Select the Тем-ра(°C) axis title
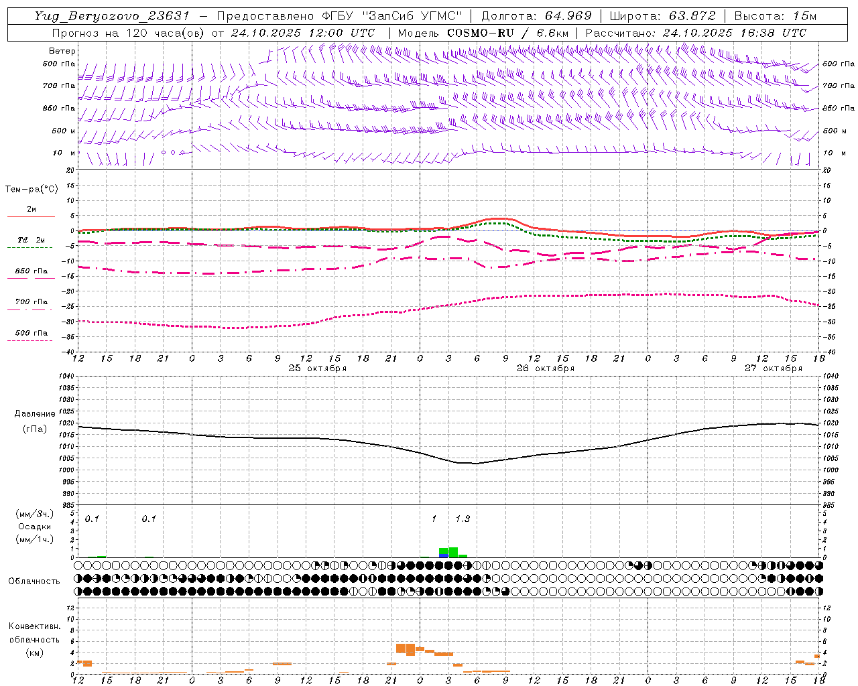The width and height of the screenshot is (858, 686). [32, 189]
